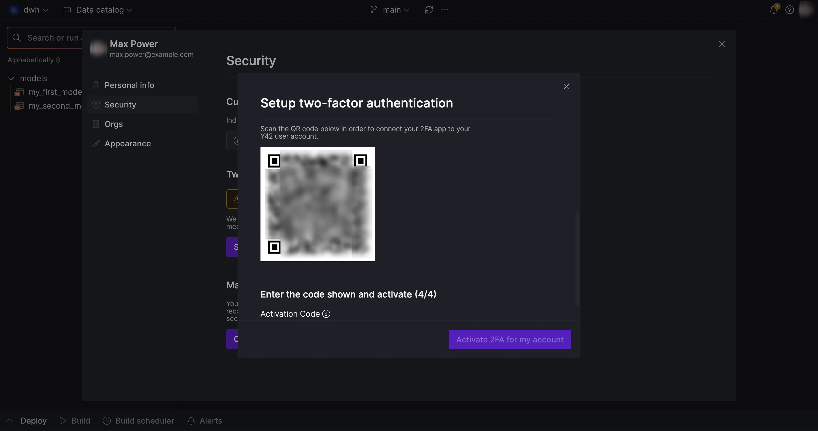Click the dialog vertical scrollbar

click(578, 258)
